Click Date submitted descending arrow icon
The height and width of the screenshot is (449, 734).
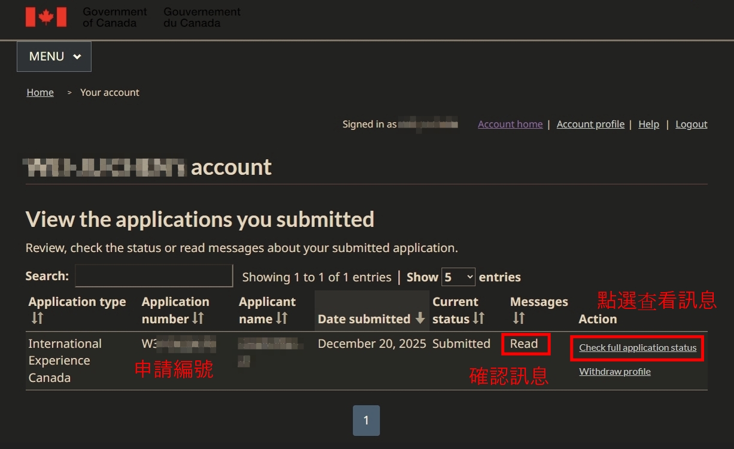(x=420, y=318)
